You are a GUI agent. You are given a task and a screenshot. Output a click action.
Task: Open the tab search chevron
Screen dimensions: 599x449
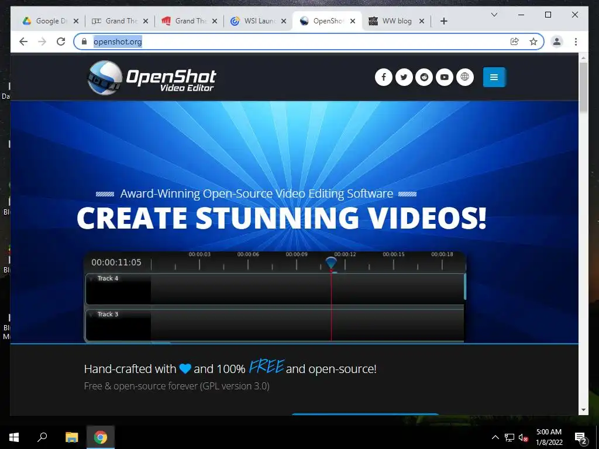(494, 15)
